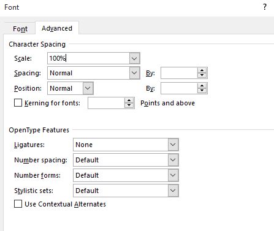
Task: Click the "Character Spacing" heading
Action: (x=37, y=44)
